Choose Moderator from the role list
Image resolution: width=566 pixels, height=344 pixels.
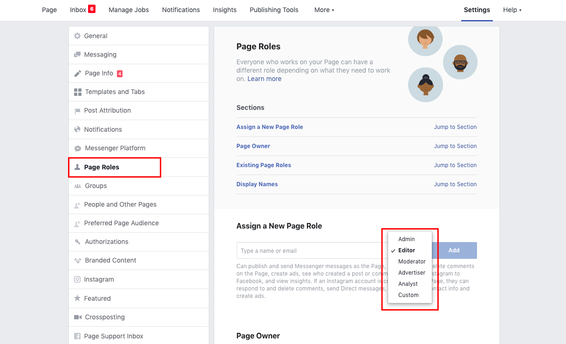pyautogui.click(x=412, y=262)
